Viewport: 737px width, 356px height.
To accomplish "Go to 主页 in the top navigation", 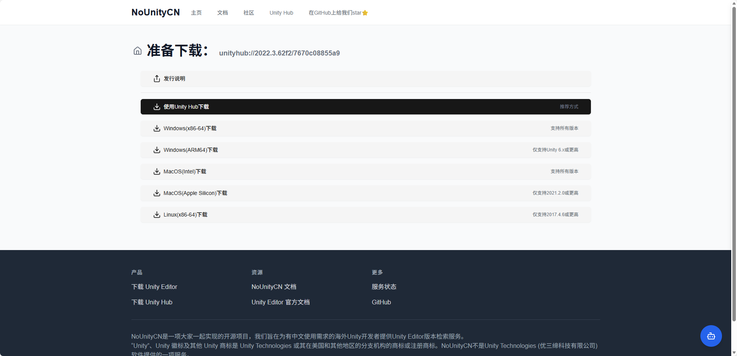I will (x=196, y=13).
